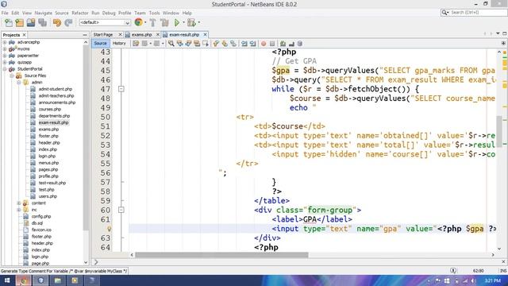This screenshot has height=286, width=508.
Task: Expand the papersetter project node
Action: click(x=5, y=56)
